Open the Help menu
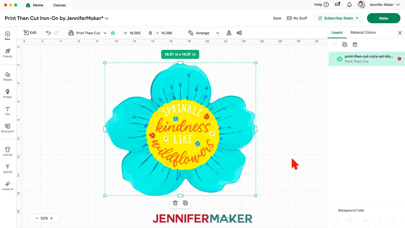This screenshot has height=228, width=405. (x=321, y=4)
